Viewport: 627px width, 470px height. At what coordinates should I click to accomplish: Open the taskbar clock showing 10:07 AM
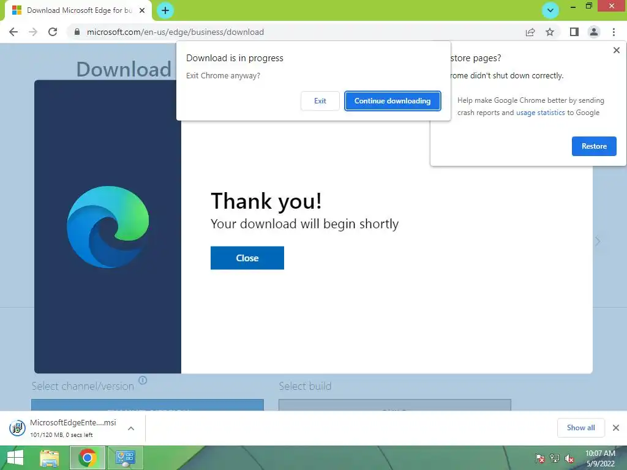point(600,458)
